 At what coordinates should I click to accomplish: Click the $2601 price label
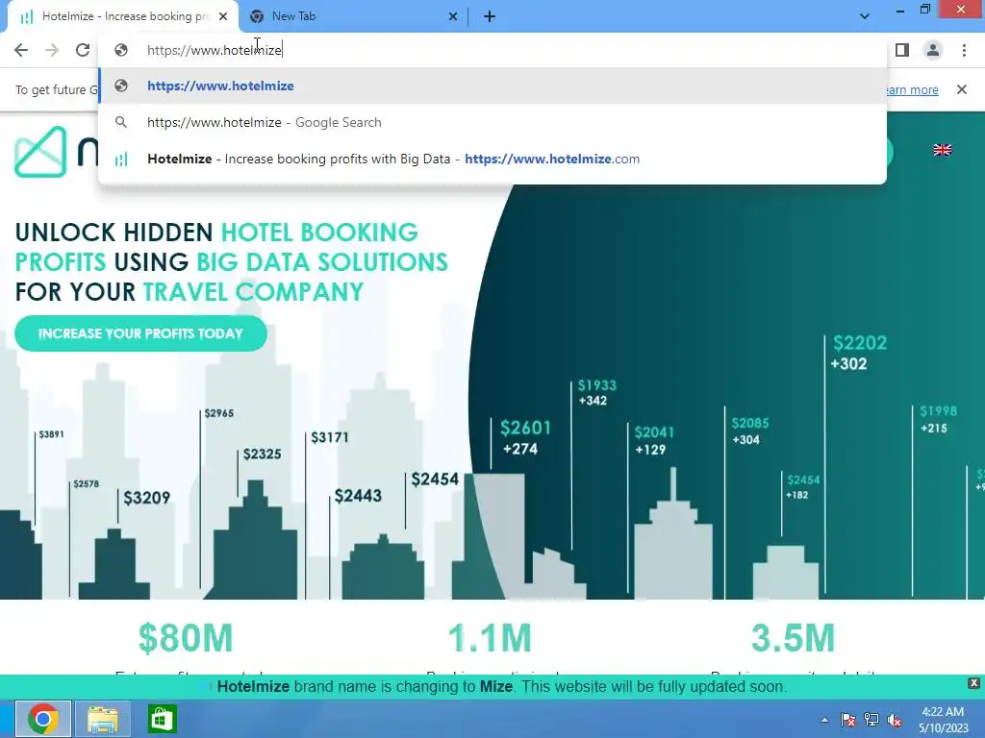click(x=525, y=428)
